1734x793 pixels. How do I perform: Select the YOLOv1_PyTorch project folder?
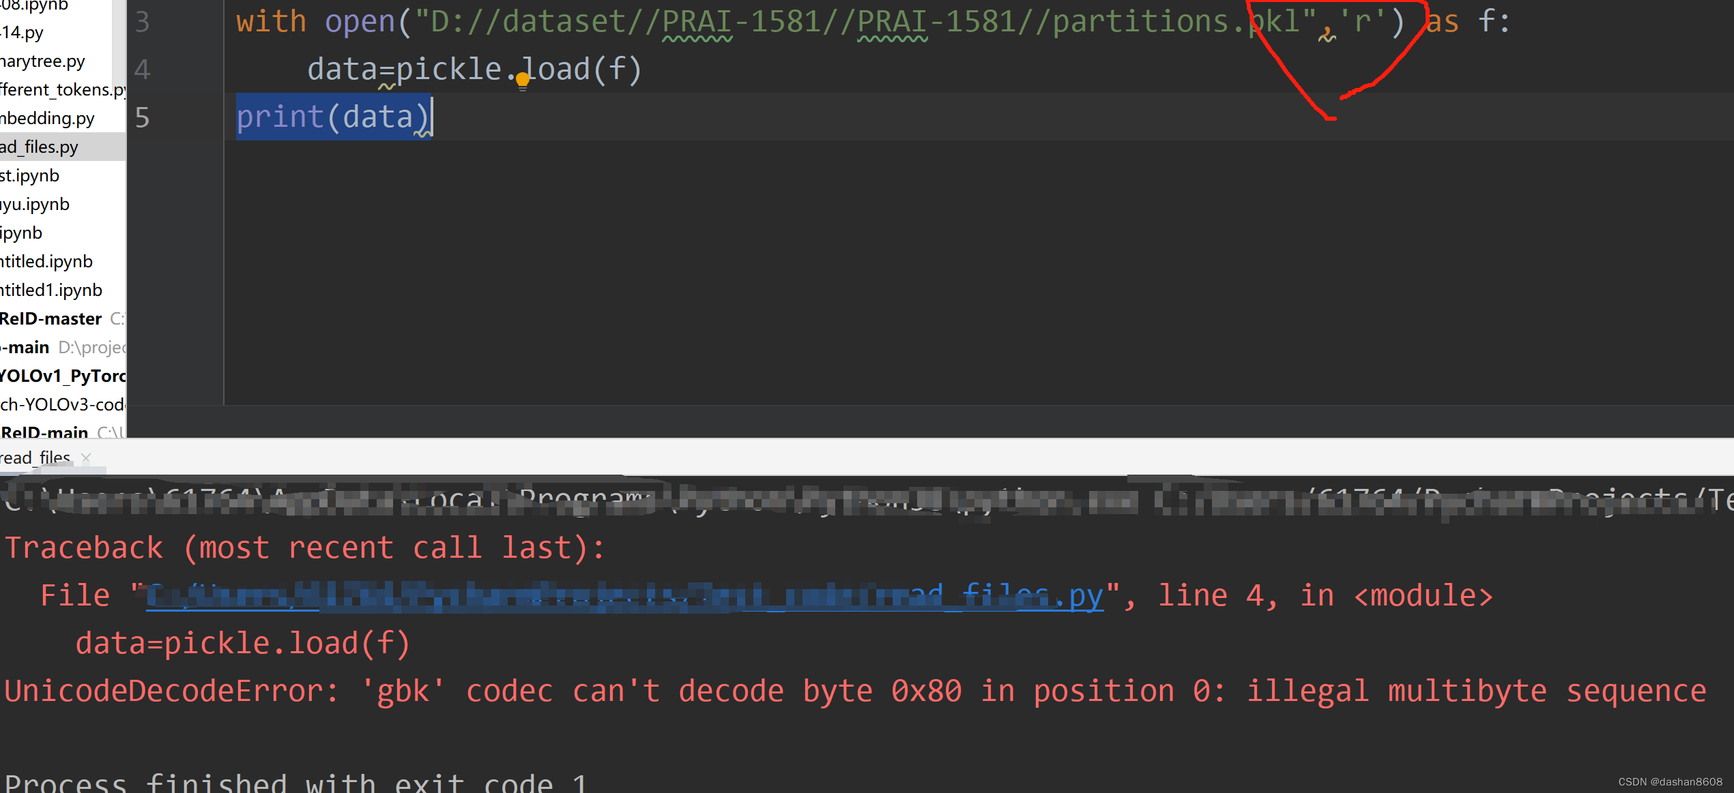(x=63, y=376)
